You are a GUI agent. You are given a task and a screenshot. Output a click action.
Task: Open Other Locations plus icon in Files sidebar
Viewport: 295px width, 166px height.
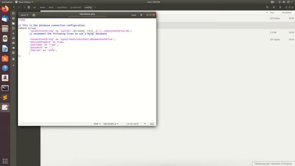(x=13, y=65)
